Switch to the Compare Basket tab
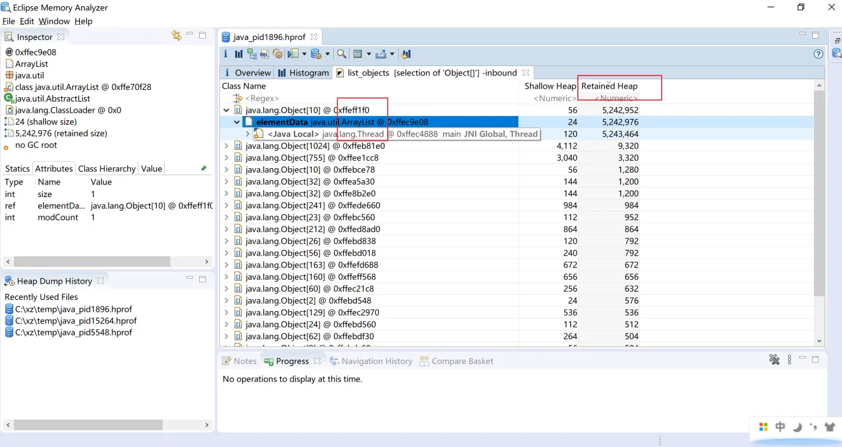This screenshot has height=447, width=842. (x=456, y=361)
